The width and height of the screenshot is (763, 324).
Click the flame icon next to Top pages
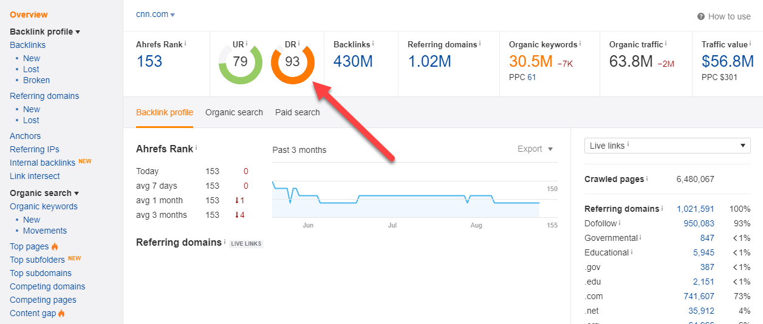point(55,246)
